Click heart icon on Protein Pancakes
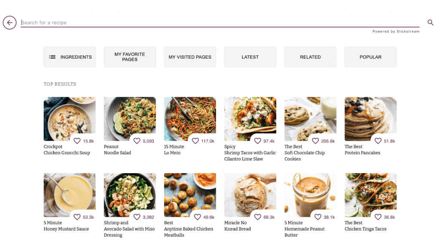Screen dimensions: 440x246 [x=378, y=141]
